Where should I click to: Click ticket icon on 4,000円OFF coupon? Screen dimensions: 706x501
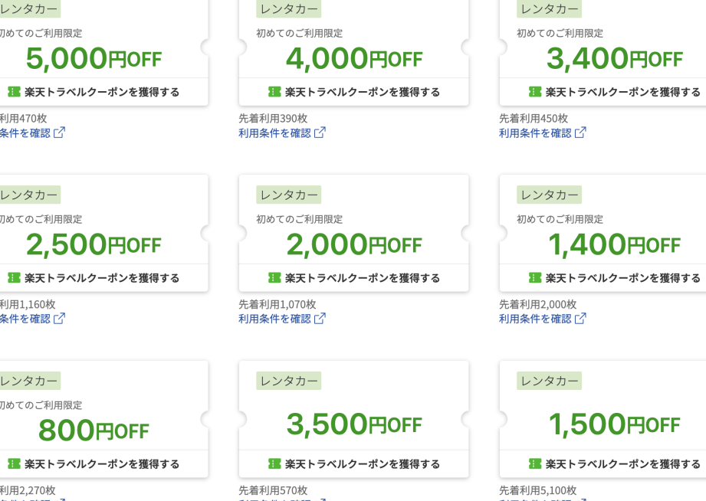(274, 92)
